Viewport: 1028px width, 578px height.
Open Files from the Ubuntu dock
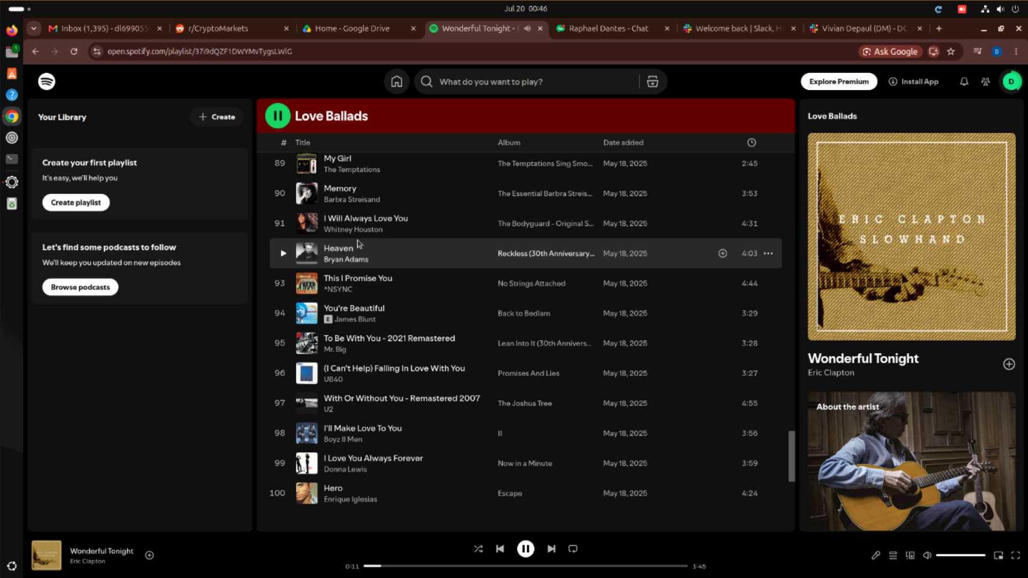tap(11, 52)
